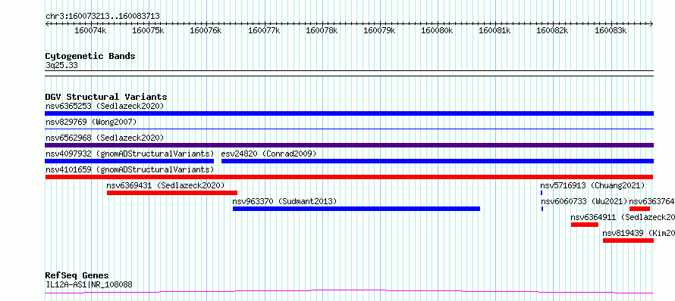Click the nsv6365253 (Sedlazeck2020) variant label
This screenshot has width=675, height=301.
105,106
